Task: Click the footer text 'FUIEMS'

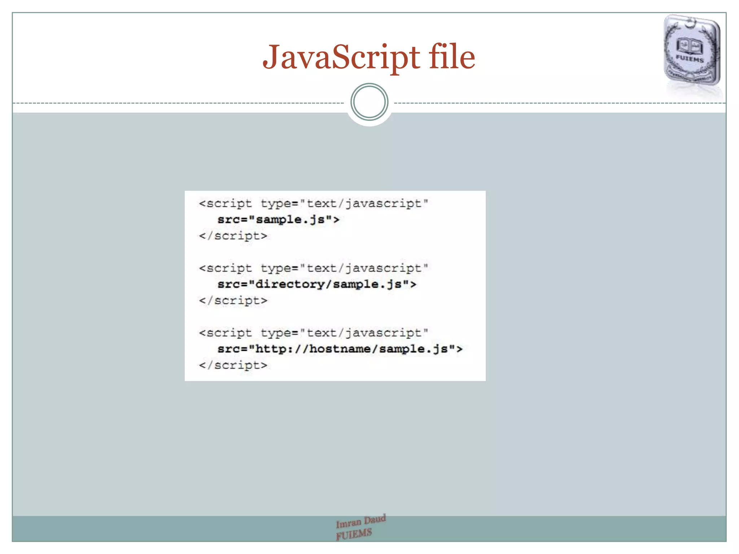Action: point(354,534)
